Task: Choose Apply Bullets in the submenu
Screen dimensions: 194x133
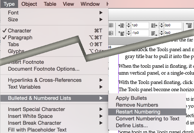Action: pyautogui.click(x=147, y=98)
